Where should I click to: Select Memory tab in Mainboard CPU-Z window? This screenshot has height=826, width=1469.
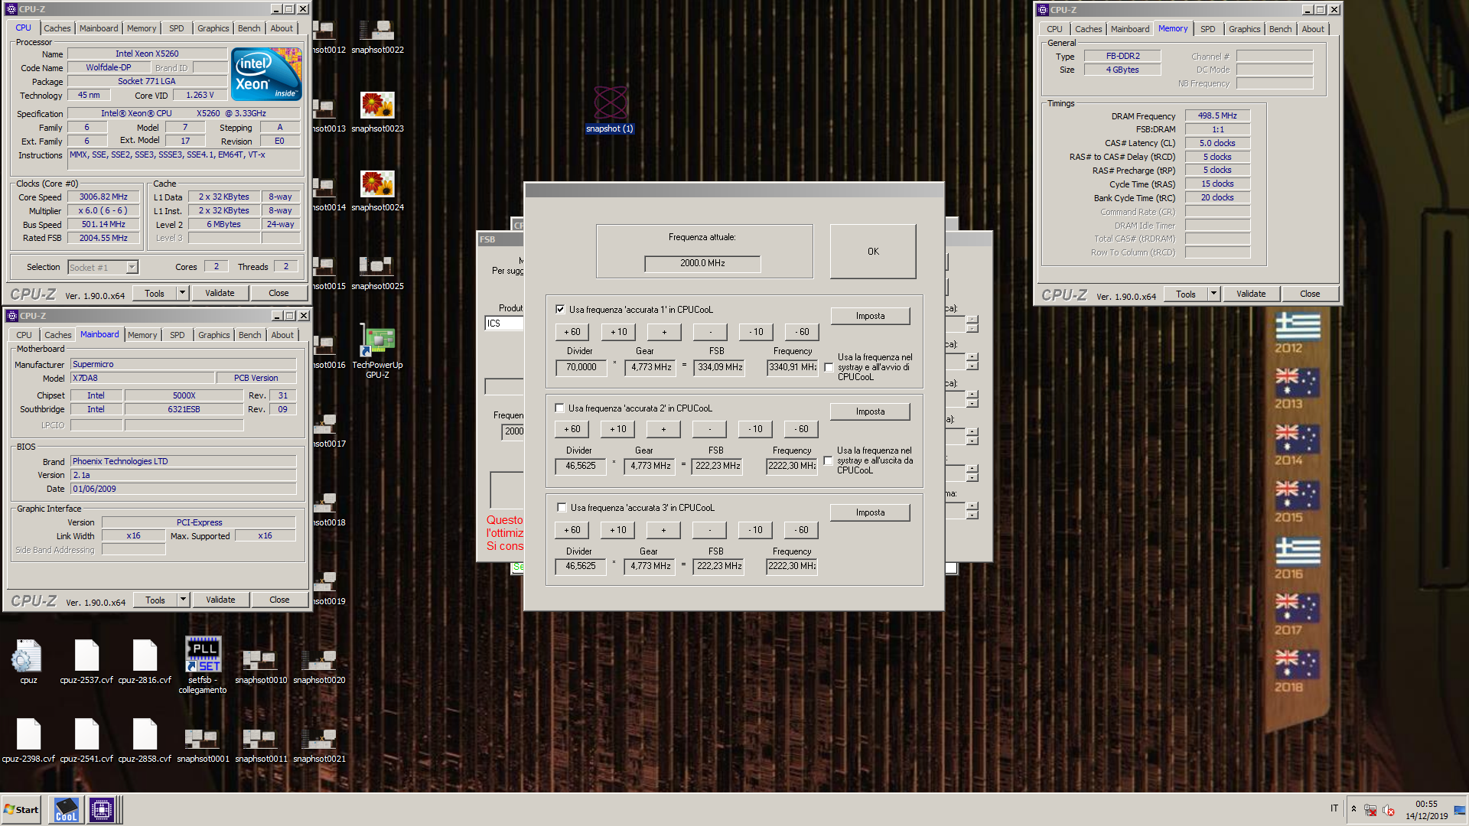click(x=142, y=335)
